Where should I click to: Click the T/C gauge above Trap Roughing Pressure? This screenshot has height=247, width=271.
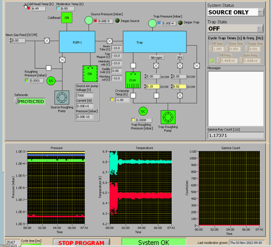(143, 111)
